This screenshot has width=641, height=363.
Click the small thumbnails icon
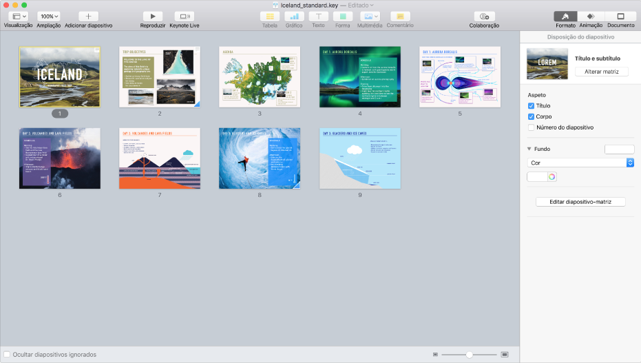(435, 355)
